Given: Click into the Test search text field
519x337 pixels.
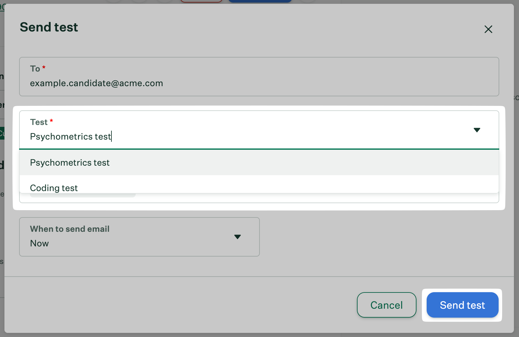Looking at the screenshot, I should pyautogui.click(x=223, y=137).
